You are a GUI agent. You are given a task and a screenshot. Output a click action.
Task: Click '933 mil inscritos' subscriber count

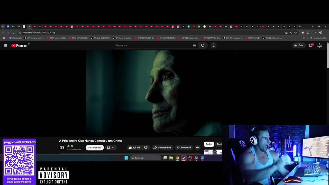click(74, 149)
